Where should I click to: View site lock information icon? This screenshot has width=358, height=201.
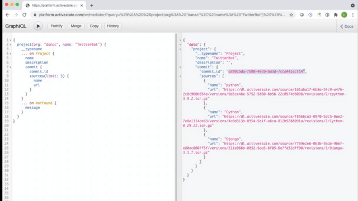point(35,15)
